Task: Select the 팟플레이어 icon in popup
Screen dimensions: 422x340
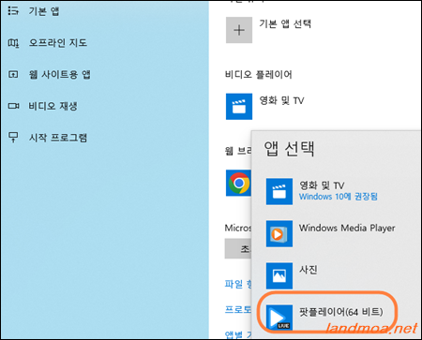Action: 279,318
